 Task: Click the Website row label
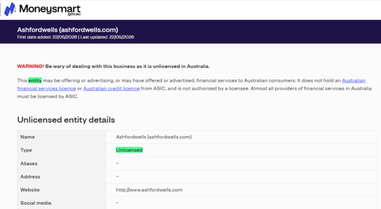30,190
